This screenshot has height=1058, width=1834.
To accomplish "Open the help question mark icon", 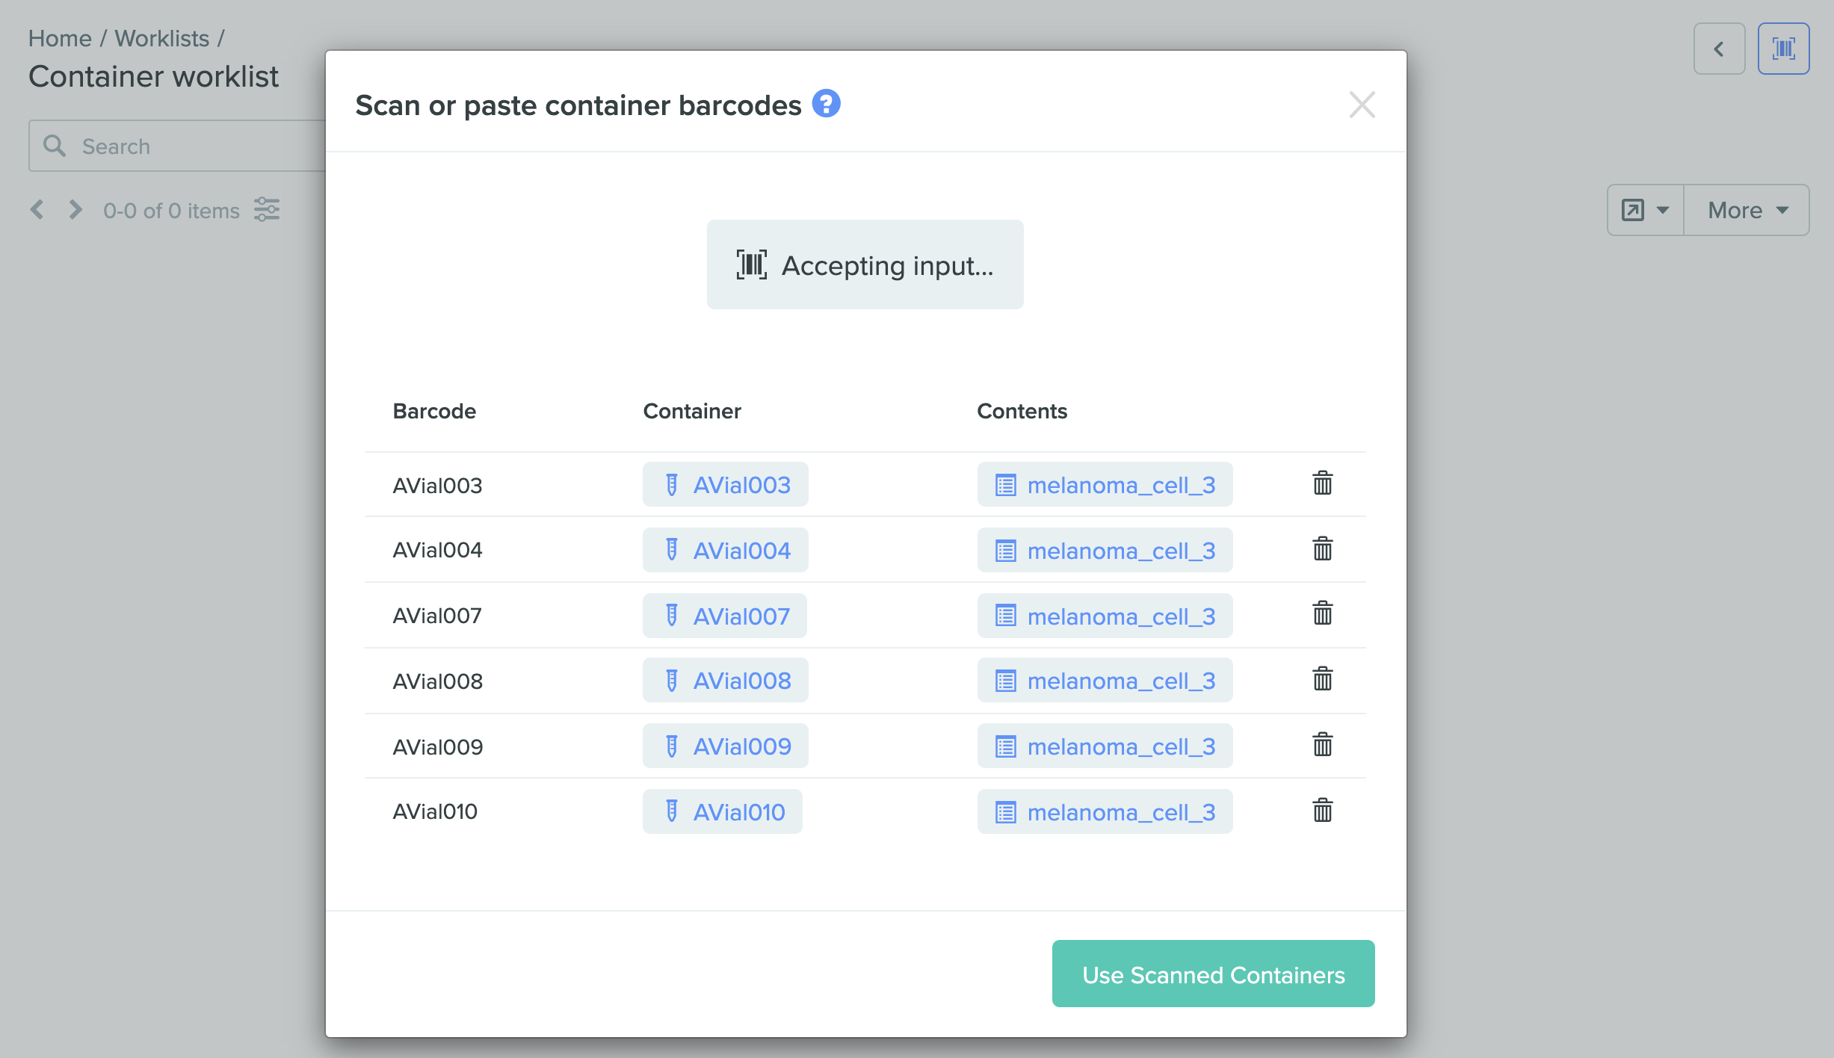I will (826, 104).
